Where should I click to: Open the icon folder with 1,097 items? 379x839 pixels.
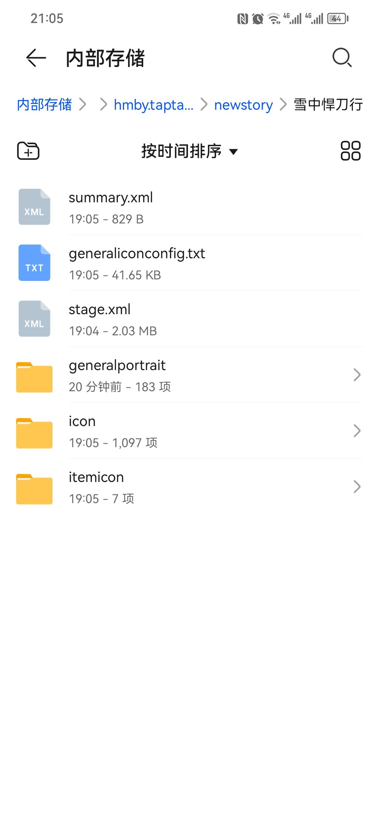[x=189, y=431]
